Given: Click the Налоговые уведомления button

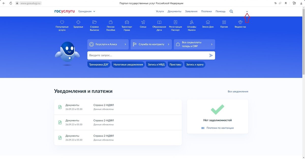Looking at the screenshot, I should tap(128, 65).
